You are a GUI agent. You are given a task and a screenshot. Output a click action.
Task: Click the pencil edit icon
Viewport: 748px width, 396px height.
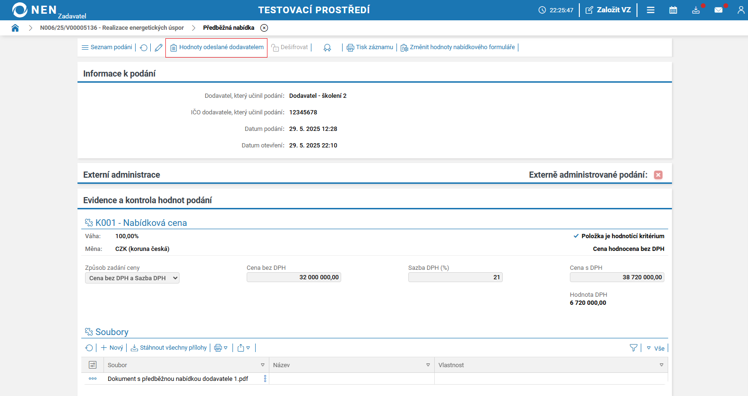[x=159, y=48]
